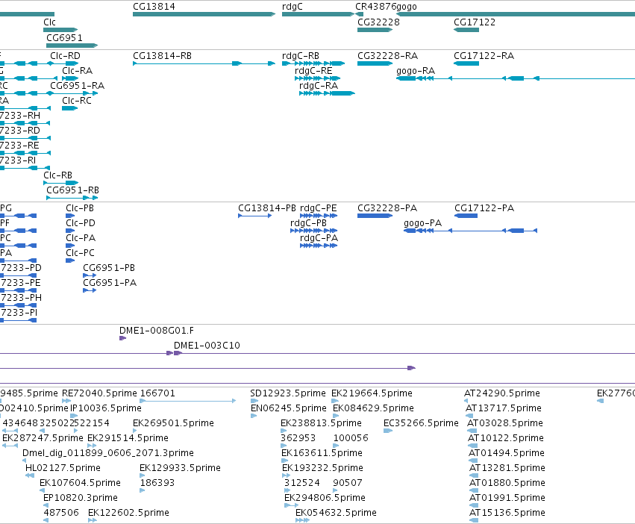Select protein CG6951-PB

[90, 275]
